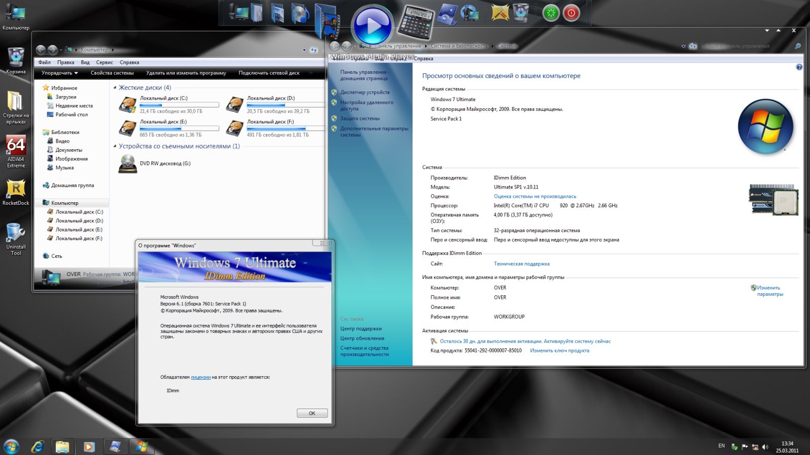Click the clock in the taskbar
The width and height of the screenshot is (810, 455).
pos(787,447)
